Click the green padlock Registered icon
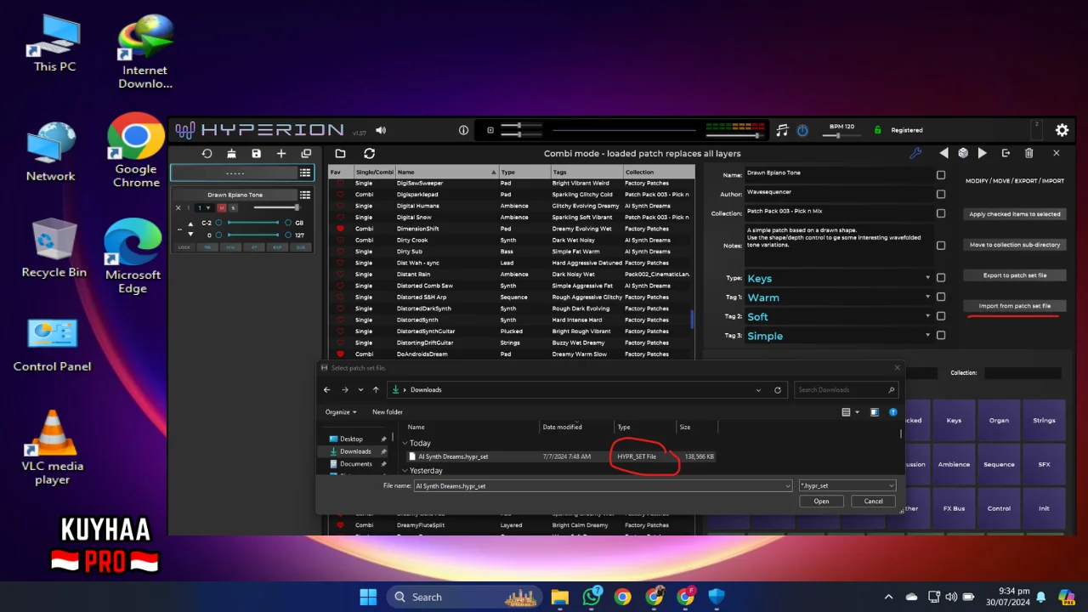The image size is (1088, 612). pyautogui.click(x=878, y=130)
